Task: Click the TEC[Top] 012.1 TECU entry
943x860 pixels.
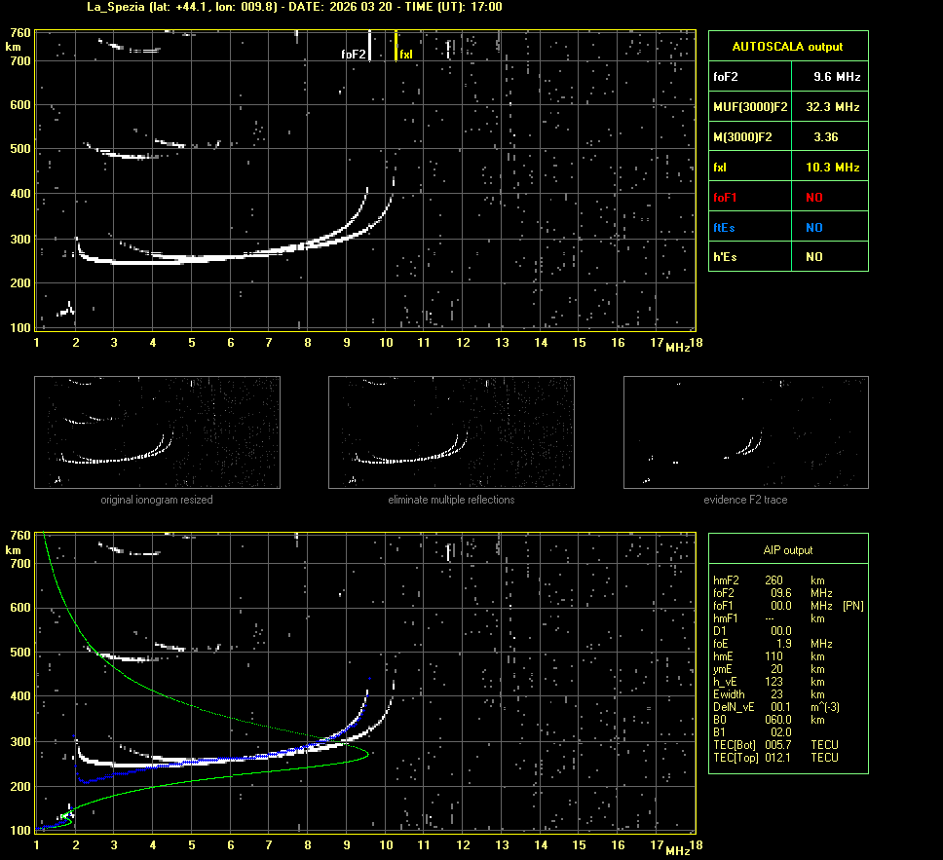Action: coord(775,758)
